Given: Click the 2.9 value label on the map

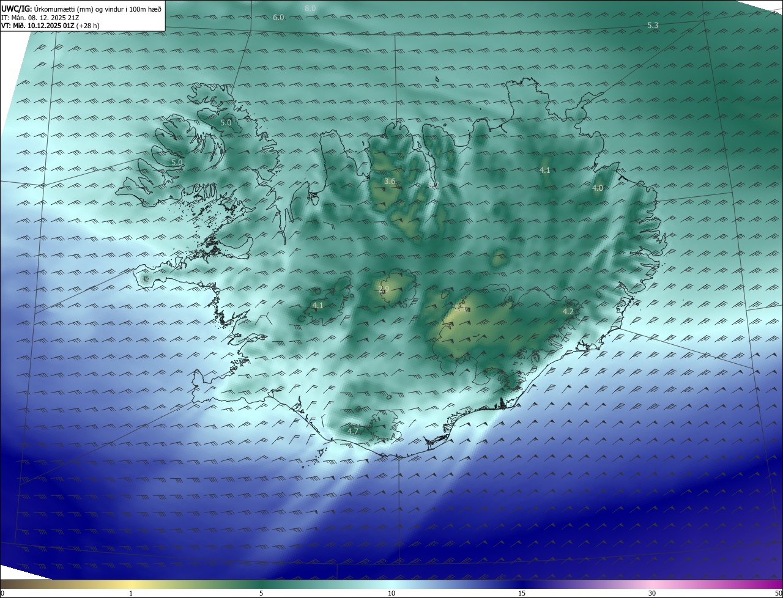Looking at the screenshot, I should 384,289.
